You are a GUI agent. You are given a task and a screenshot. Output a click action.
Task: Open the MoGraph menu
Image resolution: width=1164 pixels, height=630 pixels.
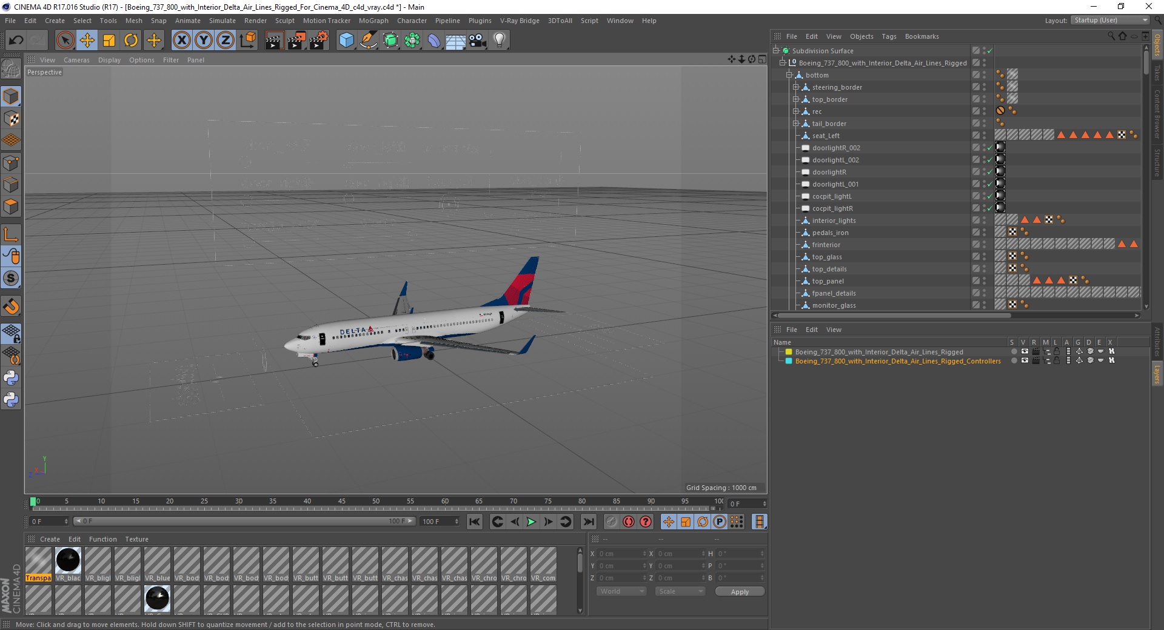pyautogui.click(x=373, y=21)
